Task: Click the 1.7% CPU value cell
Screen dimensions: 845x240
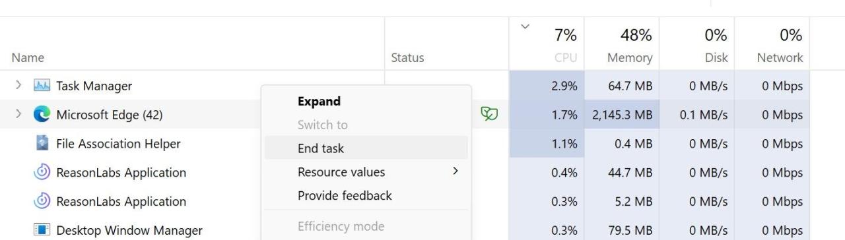Action: pos(547,115)
